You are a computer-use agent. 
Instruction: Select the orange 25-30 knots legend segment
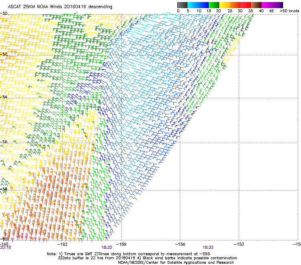pos(235,5)
